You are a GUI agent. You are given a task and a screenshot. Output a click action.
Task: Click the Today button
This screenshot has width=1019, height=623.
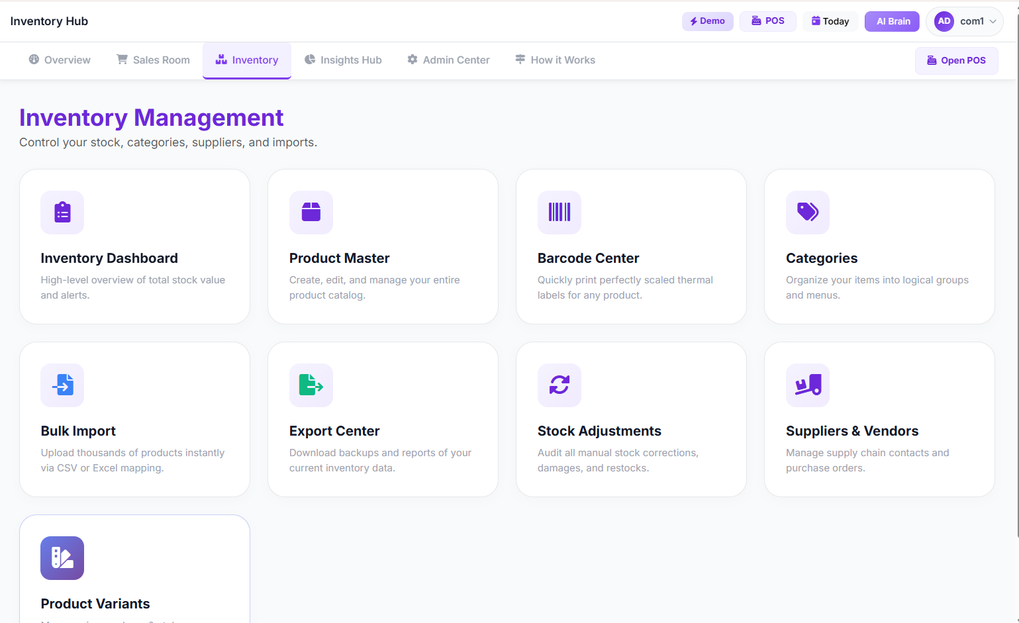[830, 21]
